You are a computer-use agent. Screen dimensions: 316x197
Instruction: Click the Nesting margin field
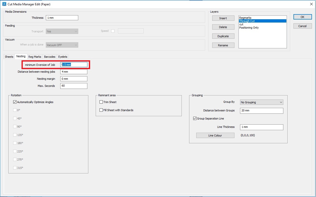(x=74, y=79)
